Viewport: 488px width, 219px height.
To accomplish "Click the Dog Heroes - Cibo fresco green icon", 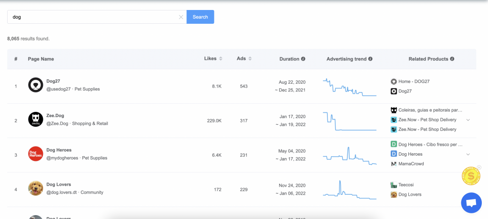I will [394, 144].
